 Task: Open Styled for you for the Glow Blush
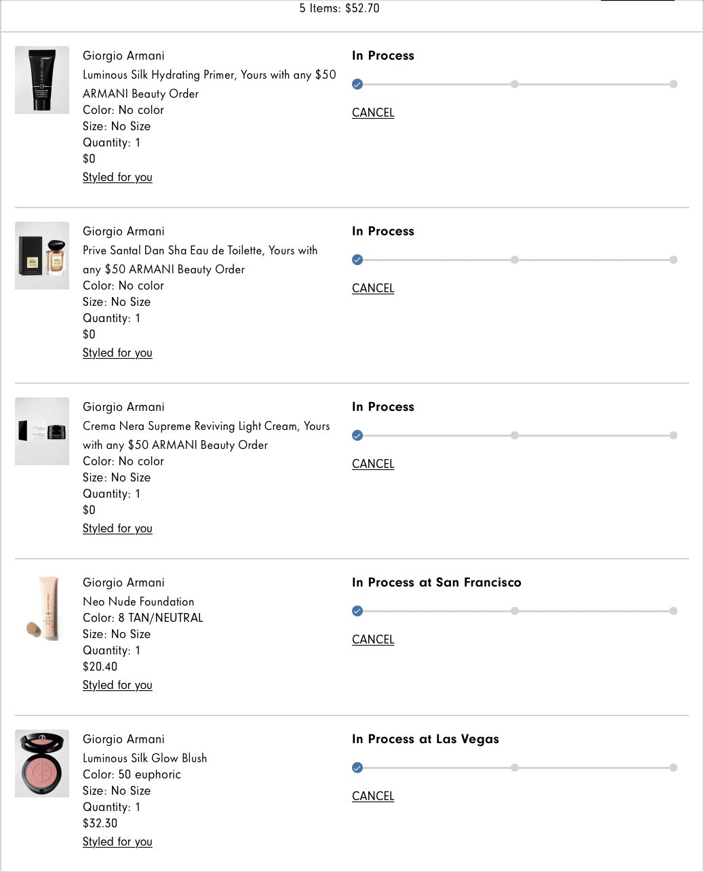pyautogui.click(x=117, y=841)
